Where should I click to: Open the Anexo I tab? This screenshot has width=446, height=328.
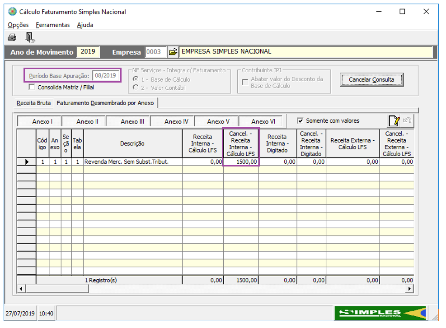pos(39,121)
